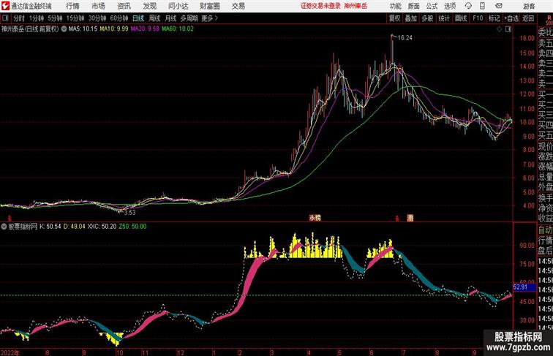Open the 交易 menu
553x356 pixels.
pyautogui.click(x=238, y=6)
